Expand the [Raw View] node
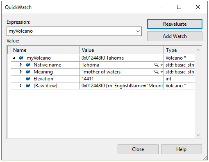This screenshot has width=209, height=162. tap(21, 86)
